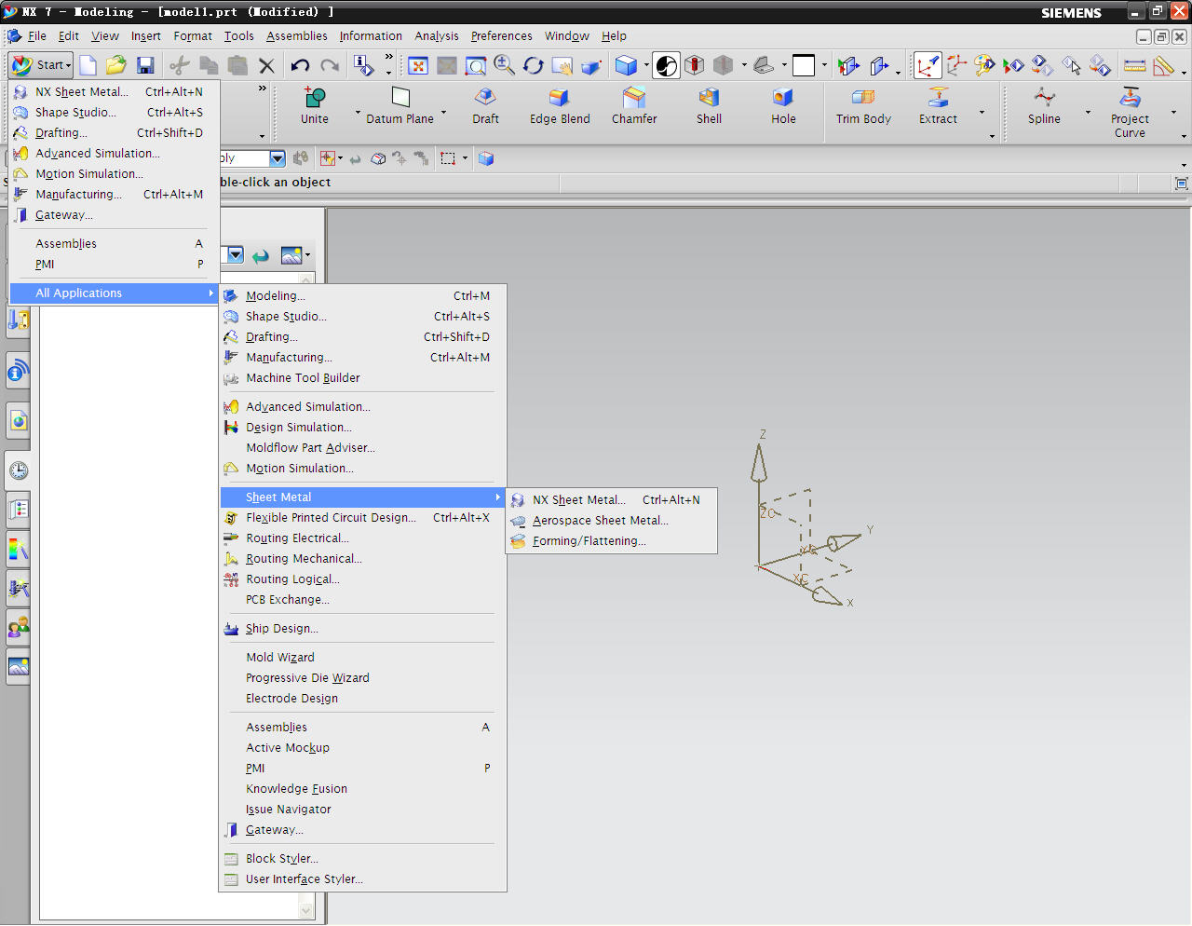1192x926 pixels.
Task: Choose Mold Wizard entry
Action: pyautogui.click(x=362, y=658)
